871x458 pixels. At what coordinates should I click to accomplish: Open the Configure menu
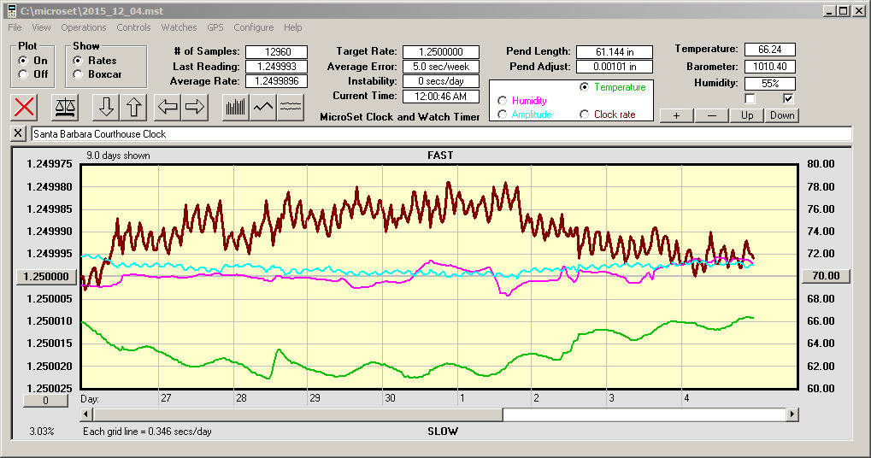(x=254, y=27)
